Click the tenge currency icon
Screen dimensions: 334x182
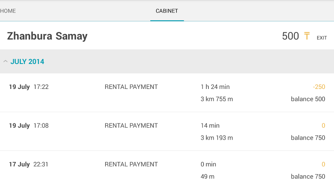pos(307,36)
